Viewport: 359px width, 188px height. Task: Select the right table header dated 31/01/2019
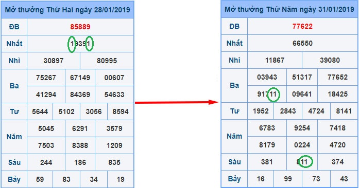click(x=289, y=9)
